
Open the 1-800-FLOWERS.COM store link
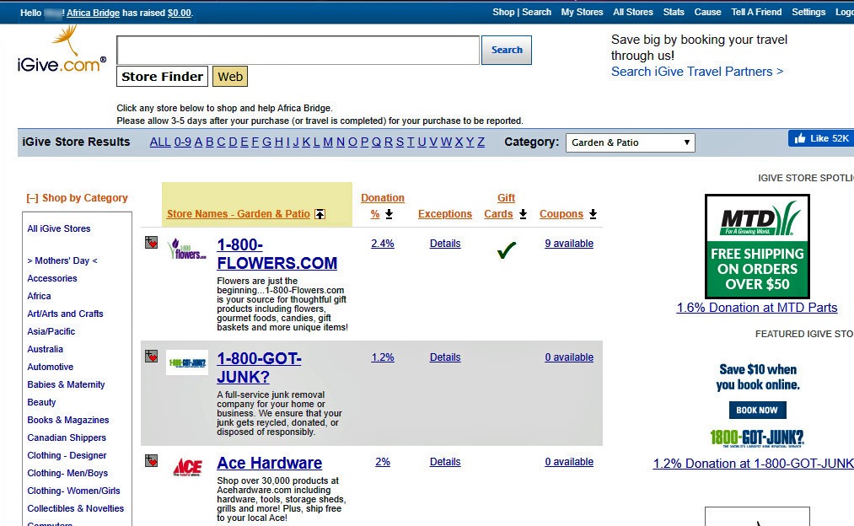[x=277, y=254]
